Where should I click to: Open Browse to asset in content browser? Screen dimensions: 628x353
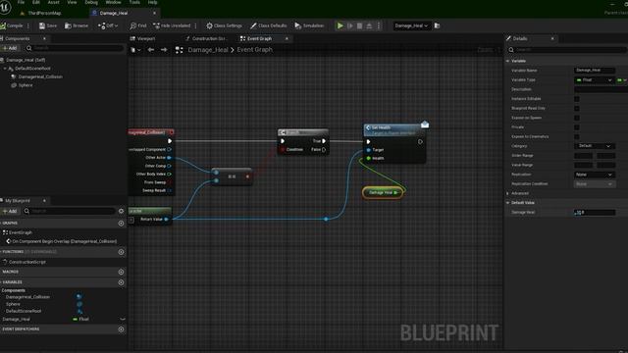77,25
